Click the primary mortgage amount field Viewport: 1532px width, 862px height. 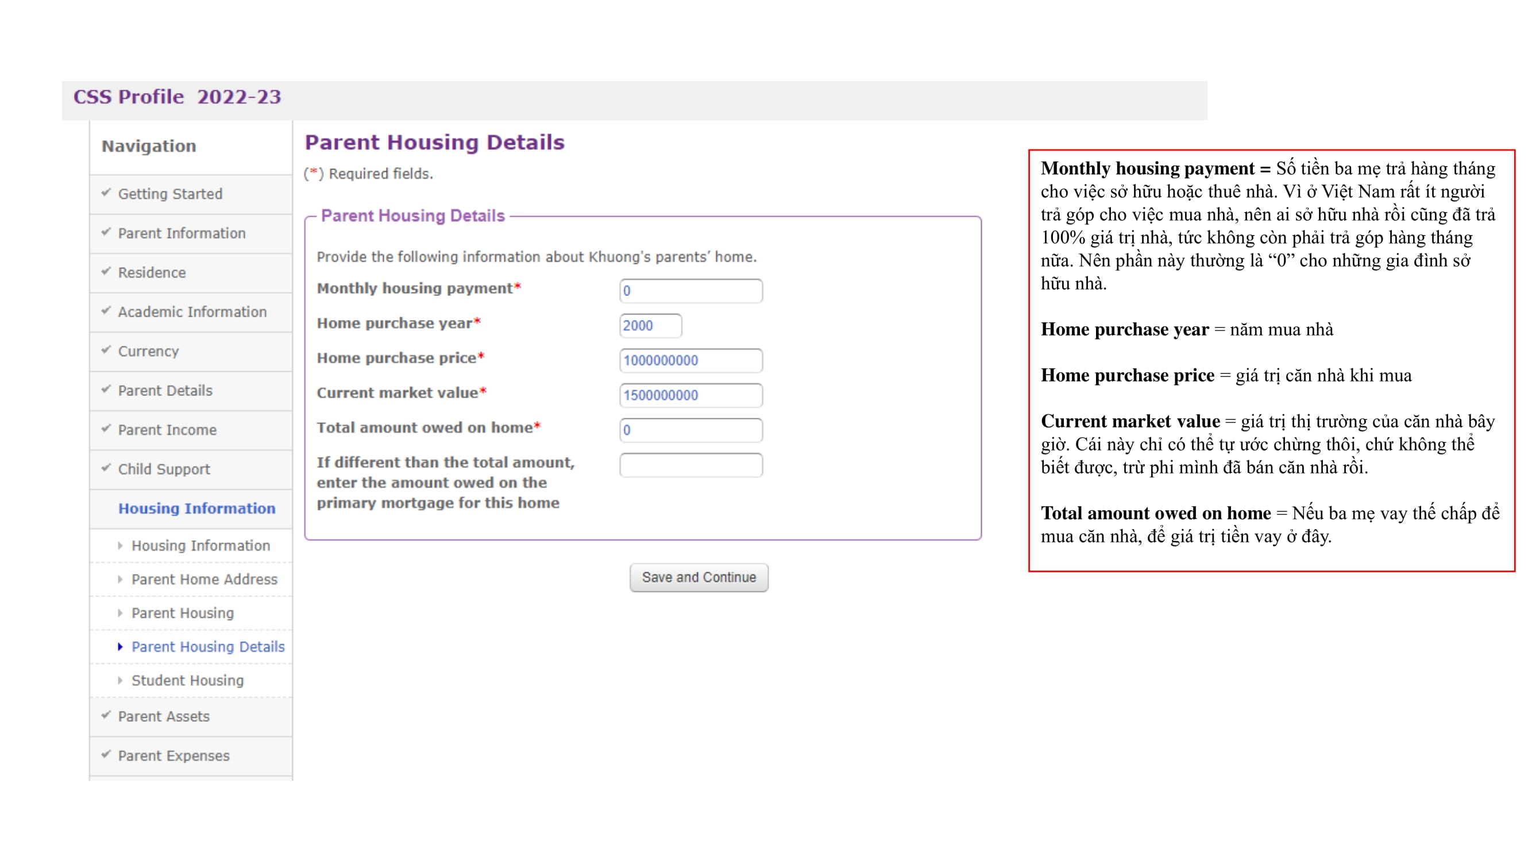tap(690, 464)
